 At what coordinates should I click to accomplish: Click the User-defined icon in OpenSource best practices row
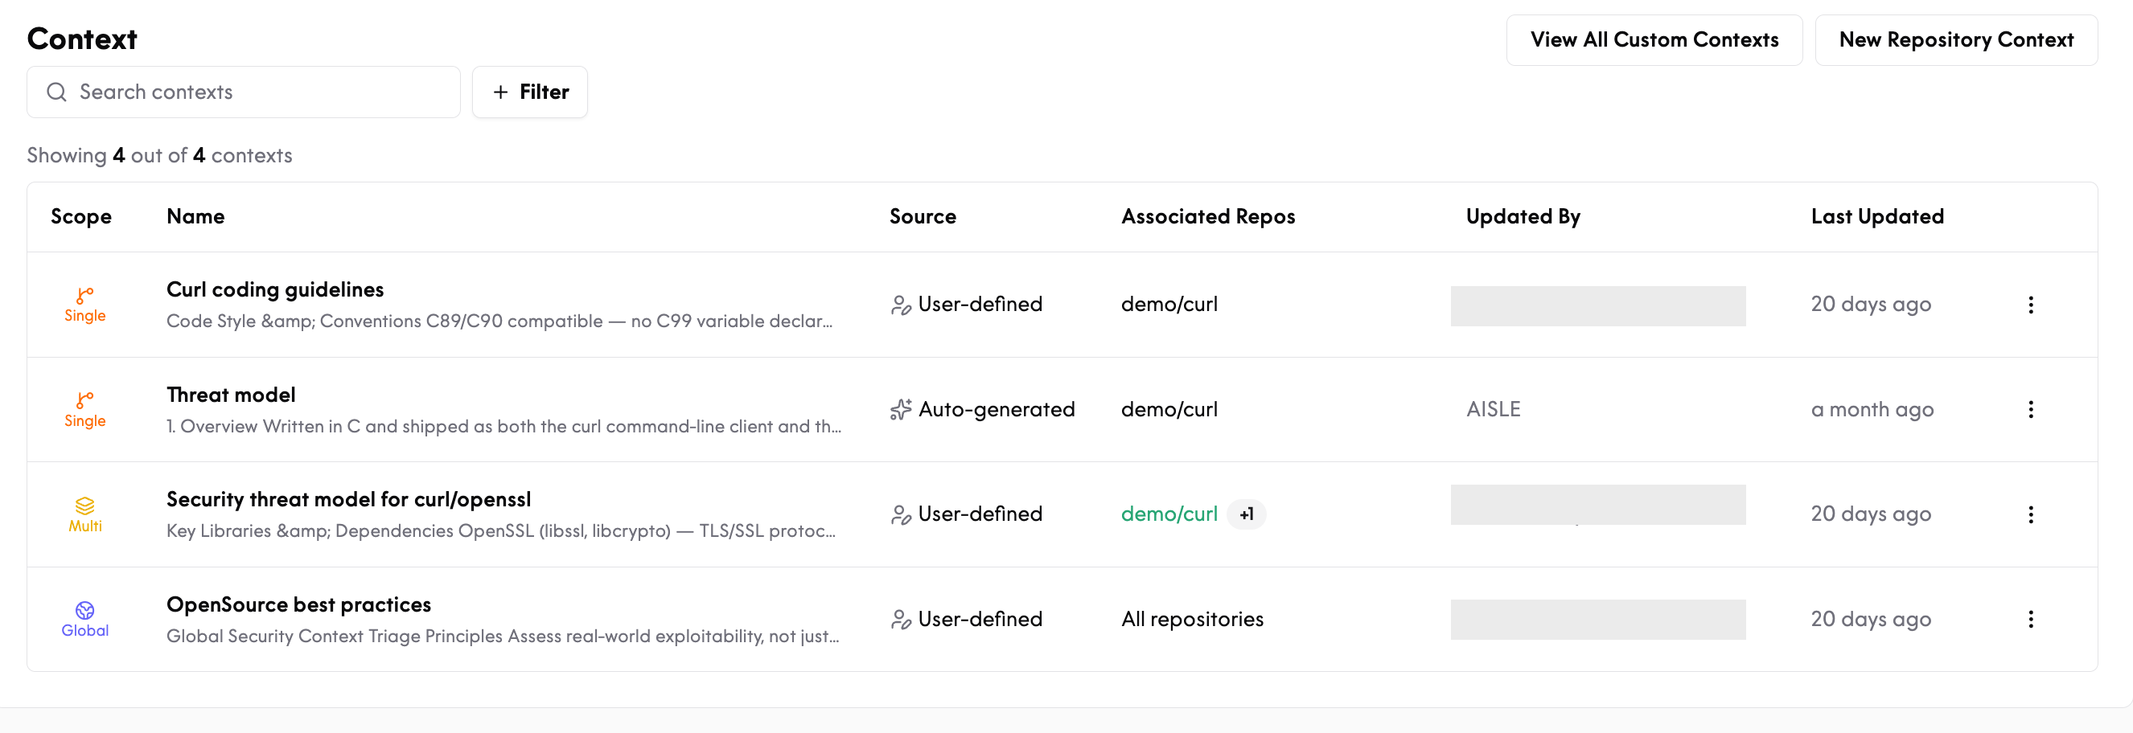point(901,620)
